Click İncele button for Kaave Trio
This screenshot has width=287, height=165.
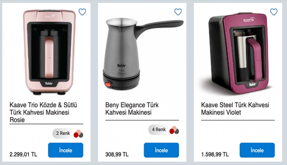(65, 150)
